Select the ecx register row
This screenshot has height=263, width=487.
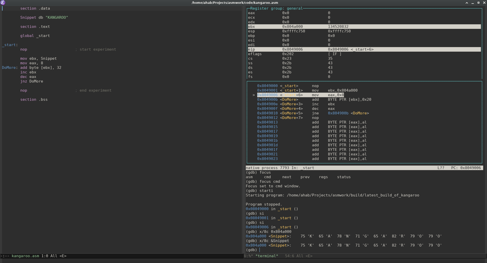coord(364,17)
